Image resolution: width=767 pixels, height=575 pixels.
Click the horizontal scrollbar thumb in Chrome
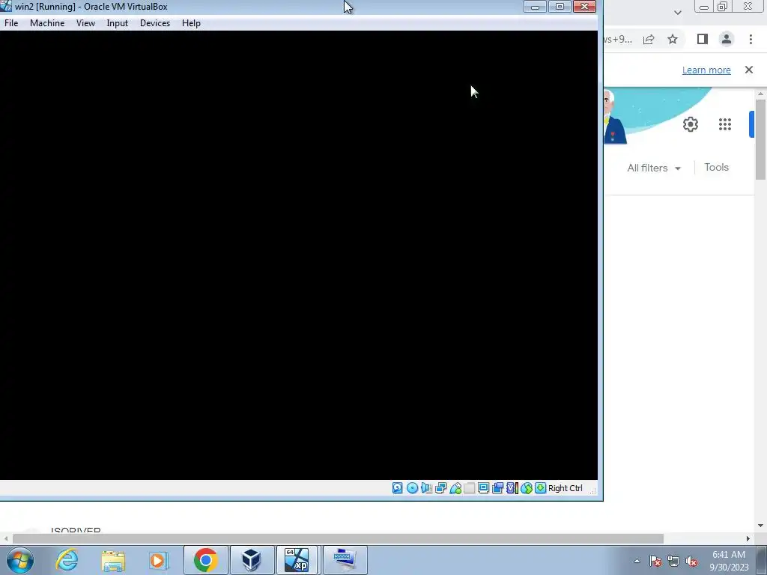pyautogui.click(x=338, y=538)
